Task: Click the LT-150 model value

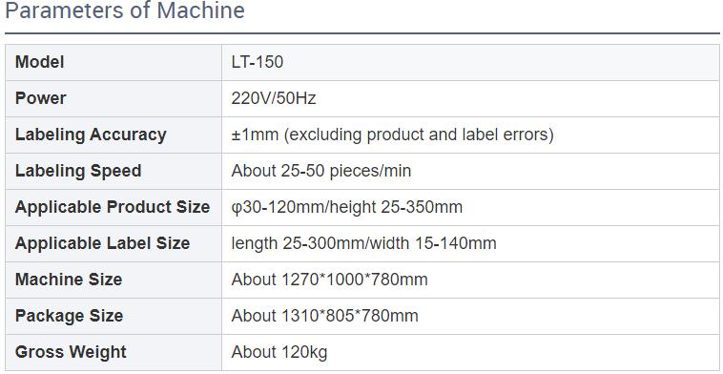Action: pyautogui.click(x=258, y=62)
